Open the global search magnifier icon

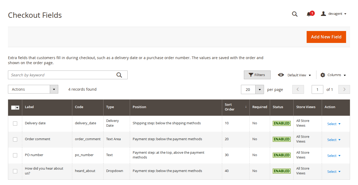point(295,14)
